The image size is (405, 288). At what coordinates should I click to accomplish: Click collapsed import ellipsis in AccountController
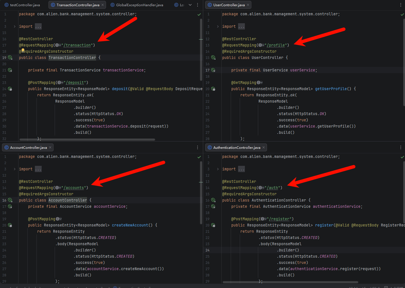[38, 169]
